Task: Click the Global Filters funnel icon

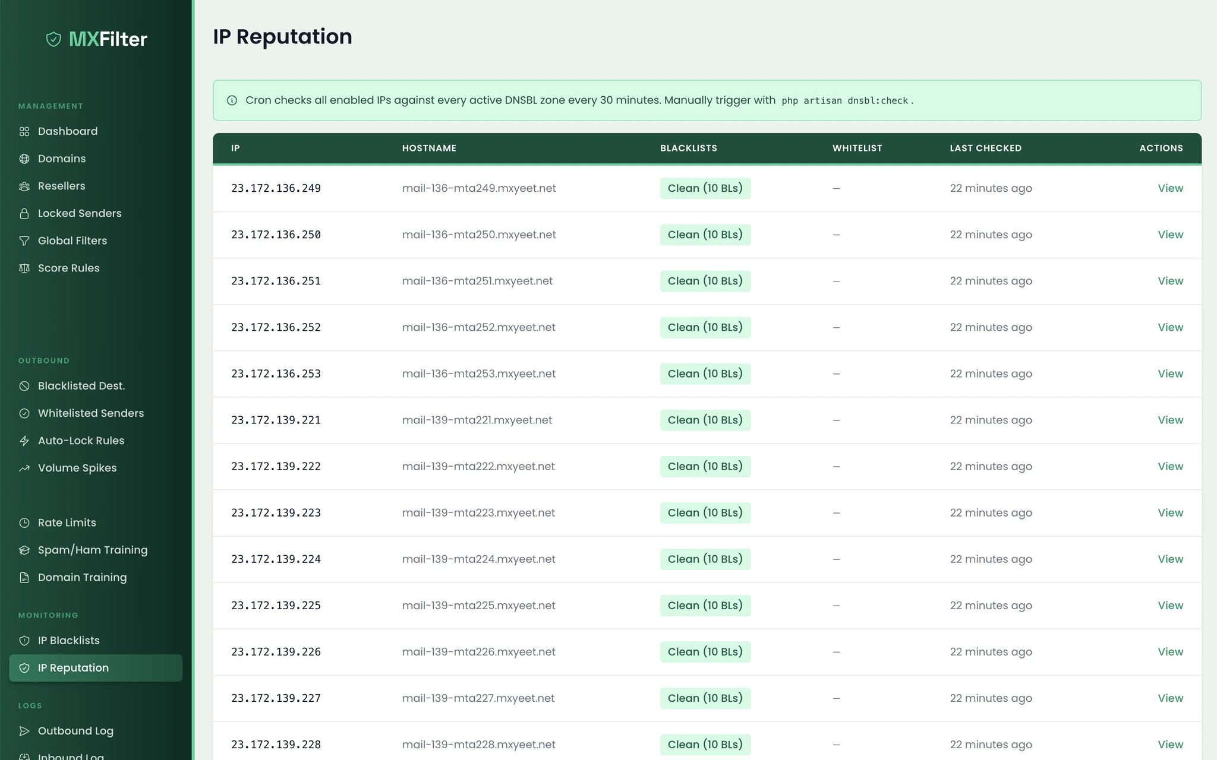Action: [x=24, y=240]
